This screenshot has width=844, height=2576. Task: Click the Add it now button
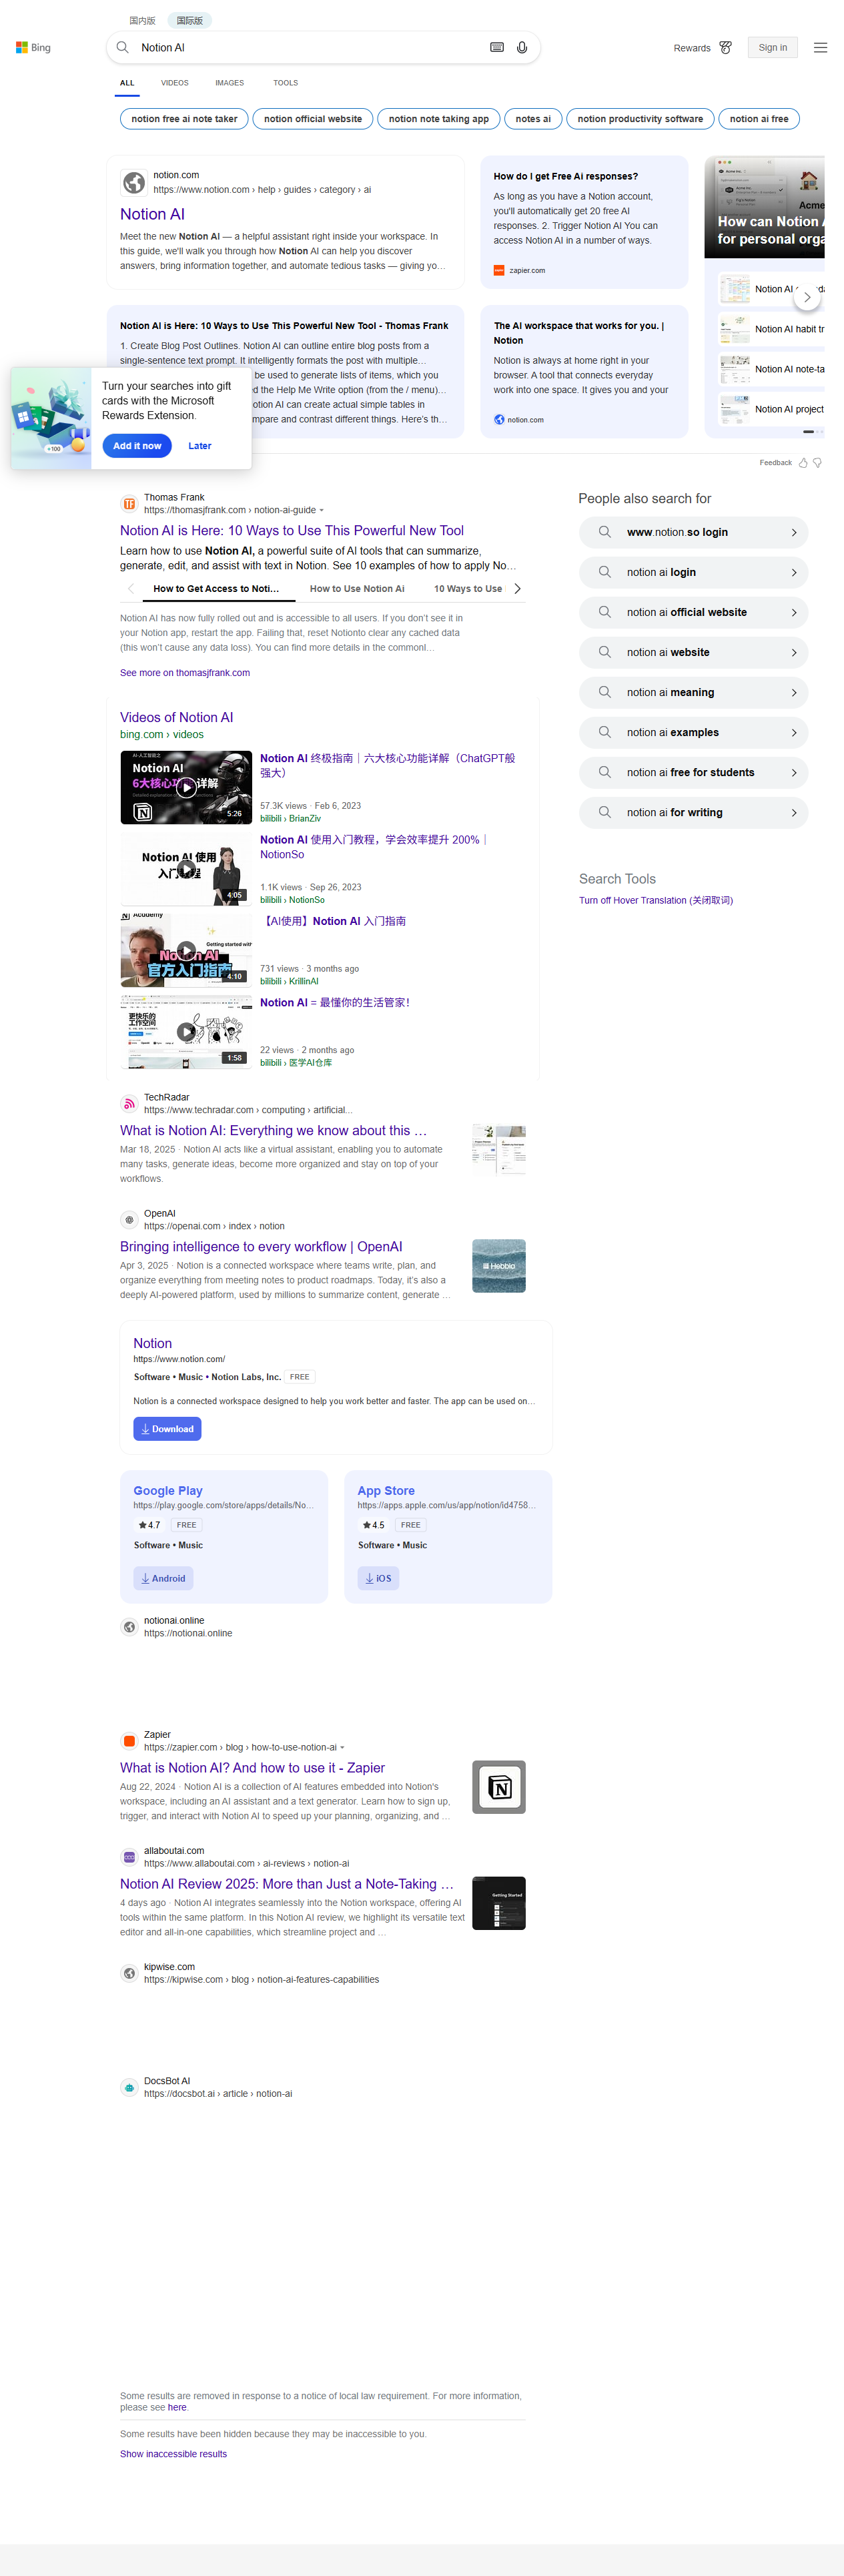tap(137, 446)
